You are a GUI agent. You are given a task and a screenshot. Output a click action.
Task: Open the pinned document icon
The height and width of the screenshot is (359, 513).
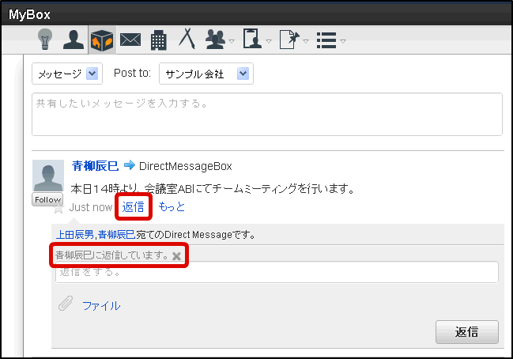click(289, 40)
